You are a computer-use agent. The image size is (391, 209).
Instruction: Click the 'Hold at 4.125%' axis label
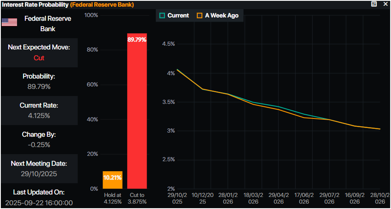pyautogui.click(x=112, y=198)
